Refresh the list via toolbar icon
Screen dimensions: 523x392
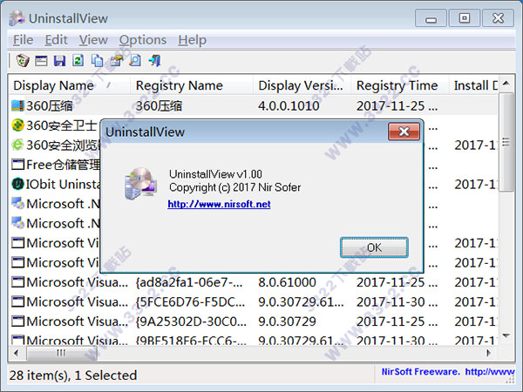78,61
